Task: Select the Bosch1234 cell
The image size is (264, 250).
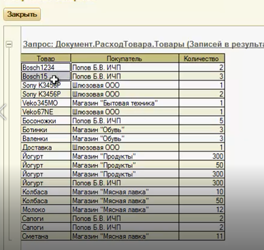Action: tap(46, 67)
